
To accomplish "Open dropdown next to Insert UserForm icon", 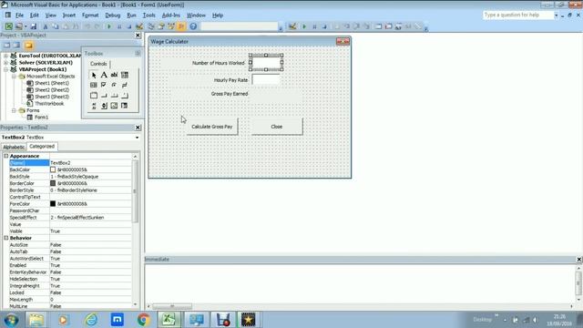I will [x=26, y=26].
